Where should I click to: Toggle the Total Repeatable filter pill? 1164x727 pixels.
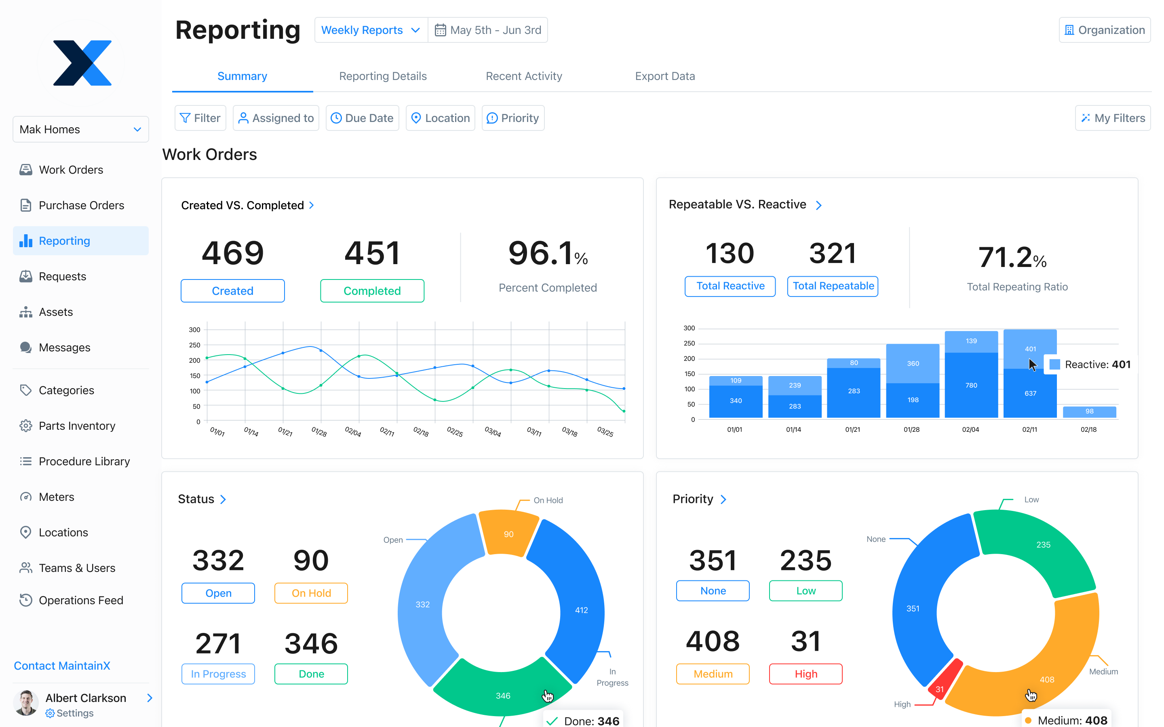coord(832,286)
